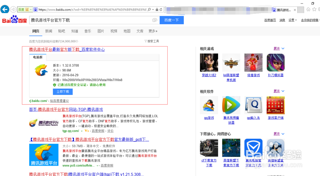
Task: Click the 评价 link
Action: click(110, 131)
